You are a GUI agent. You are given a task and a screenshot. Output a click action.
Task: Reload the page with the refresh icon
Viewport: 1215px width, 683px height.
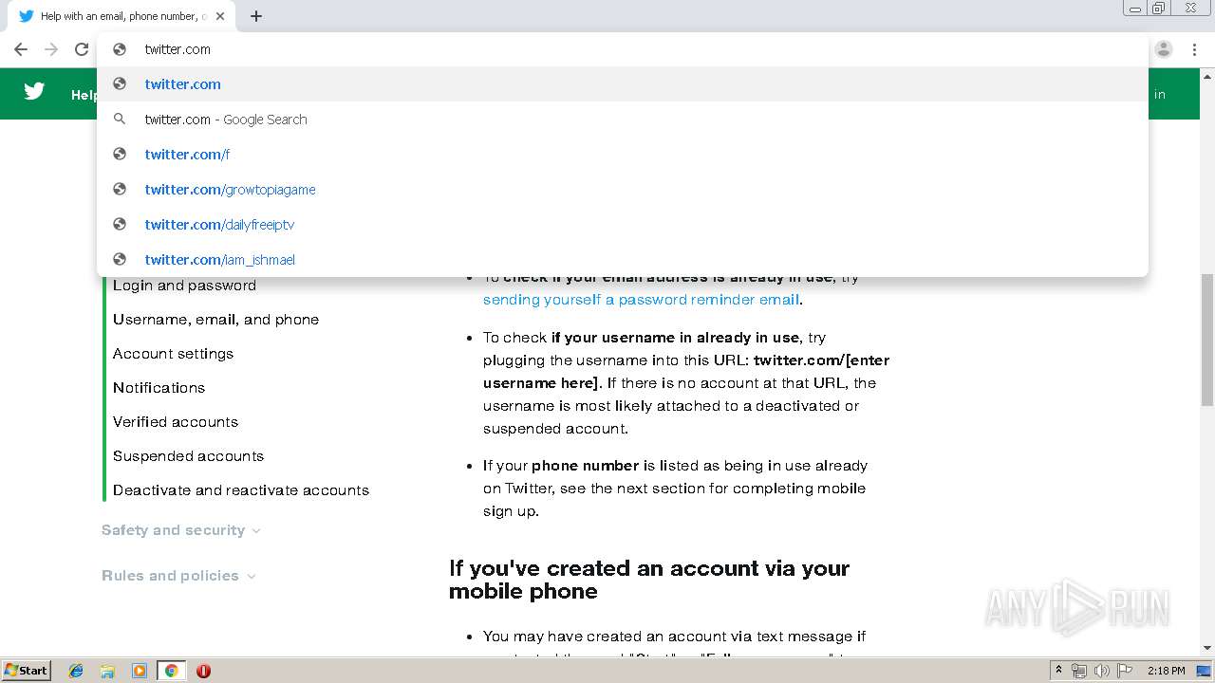tap(82, 49)
